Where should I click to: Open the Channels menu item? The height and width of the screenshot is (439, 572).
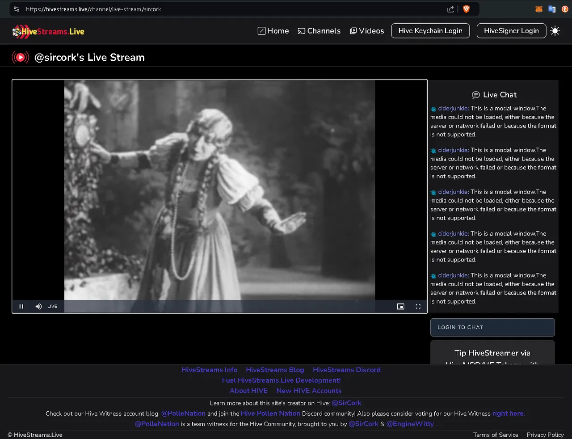pyautogui.click(x=319, y=31)
